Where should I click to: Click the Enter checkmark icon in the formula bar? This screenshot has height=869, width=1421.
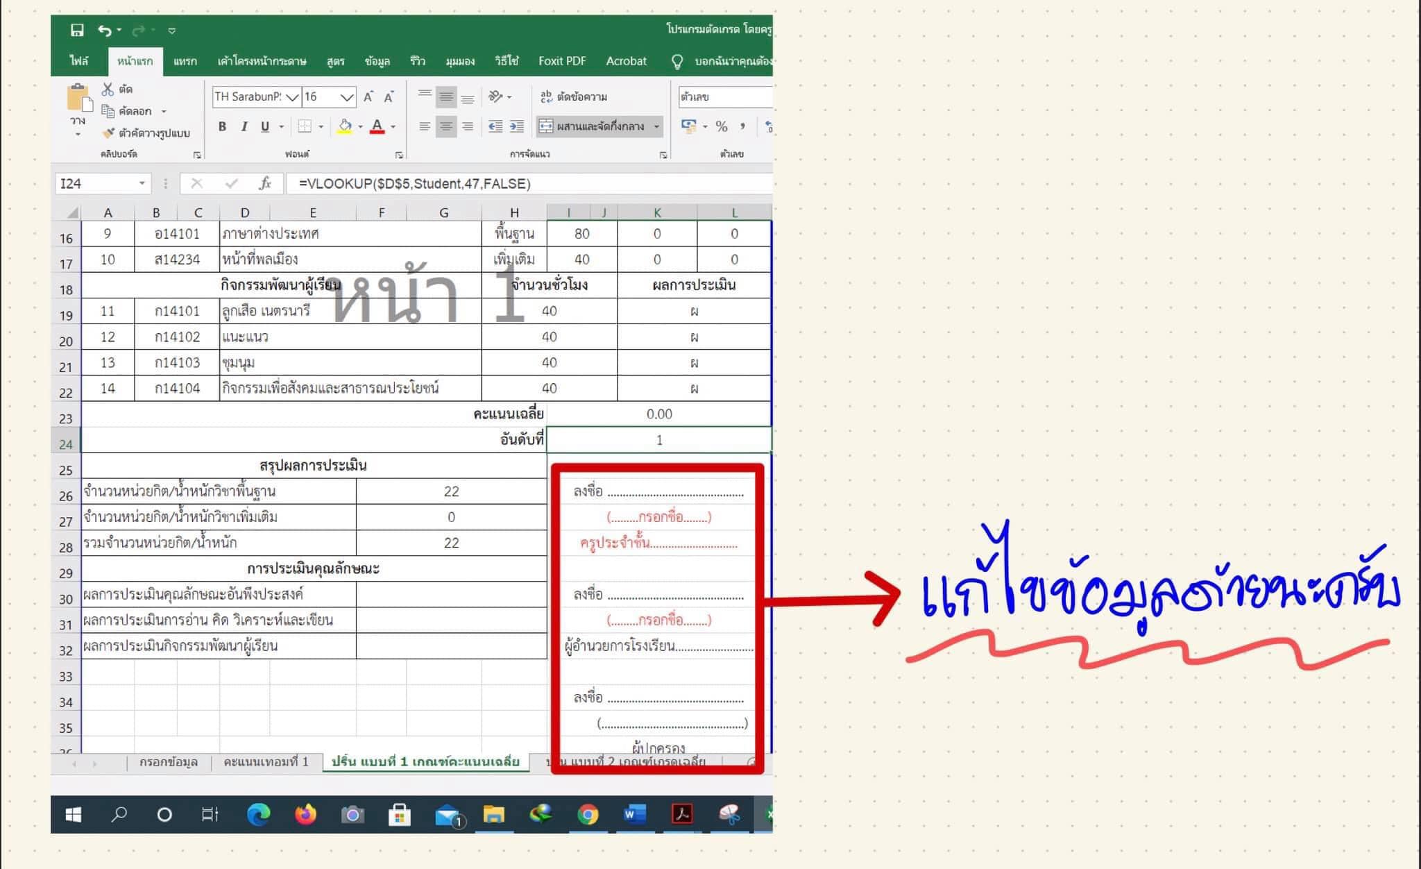pyautogui.click(x=231, y=183)
